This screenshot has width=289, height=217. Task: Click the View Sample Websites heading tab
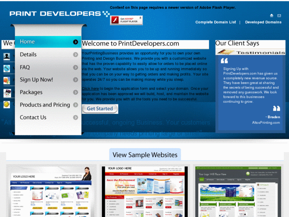point(145,155)
